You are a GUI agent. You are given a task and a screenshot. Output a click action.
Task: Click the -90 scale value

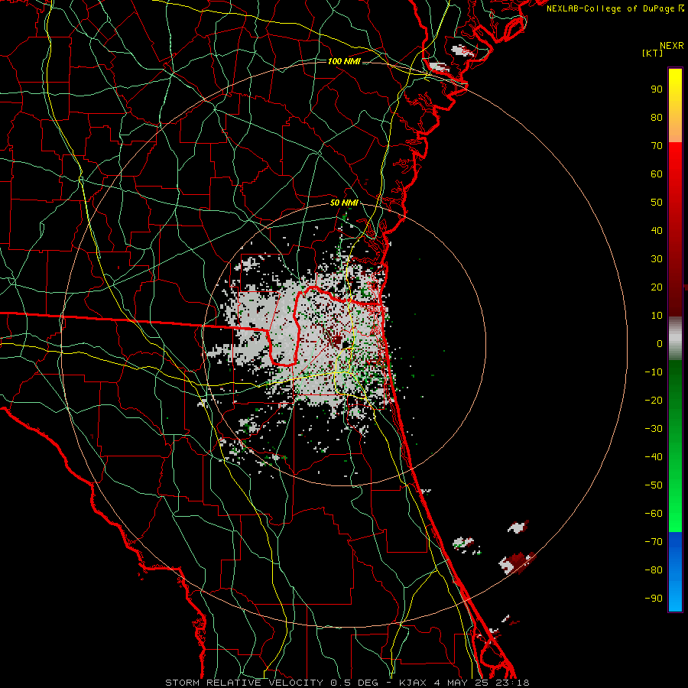(654, 599)
